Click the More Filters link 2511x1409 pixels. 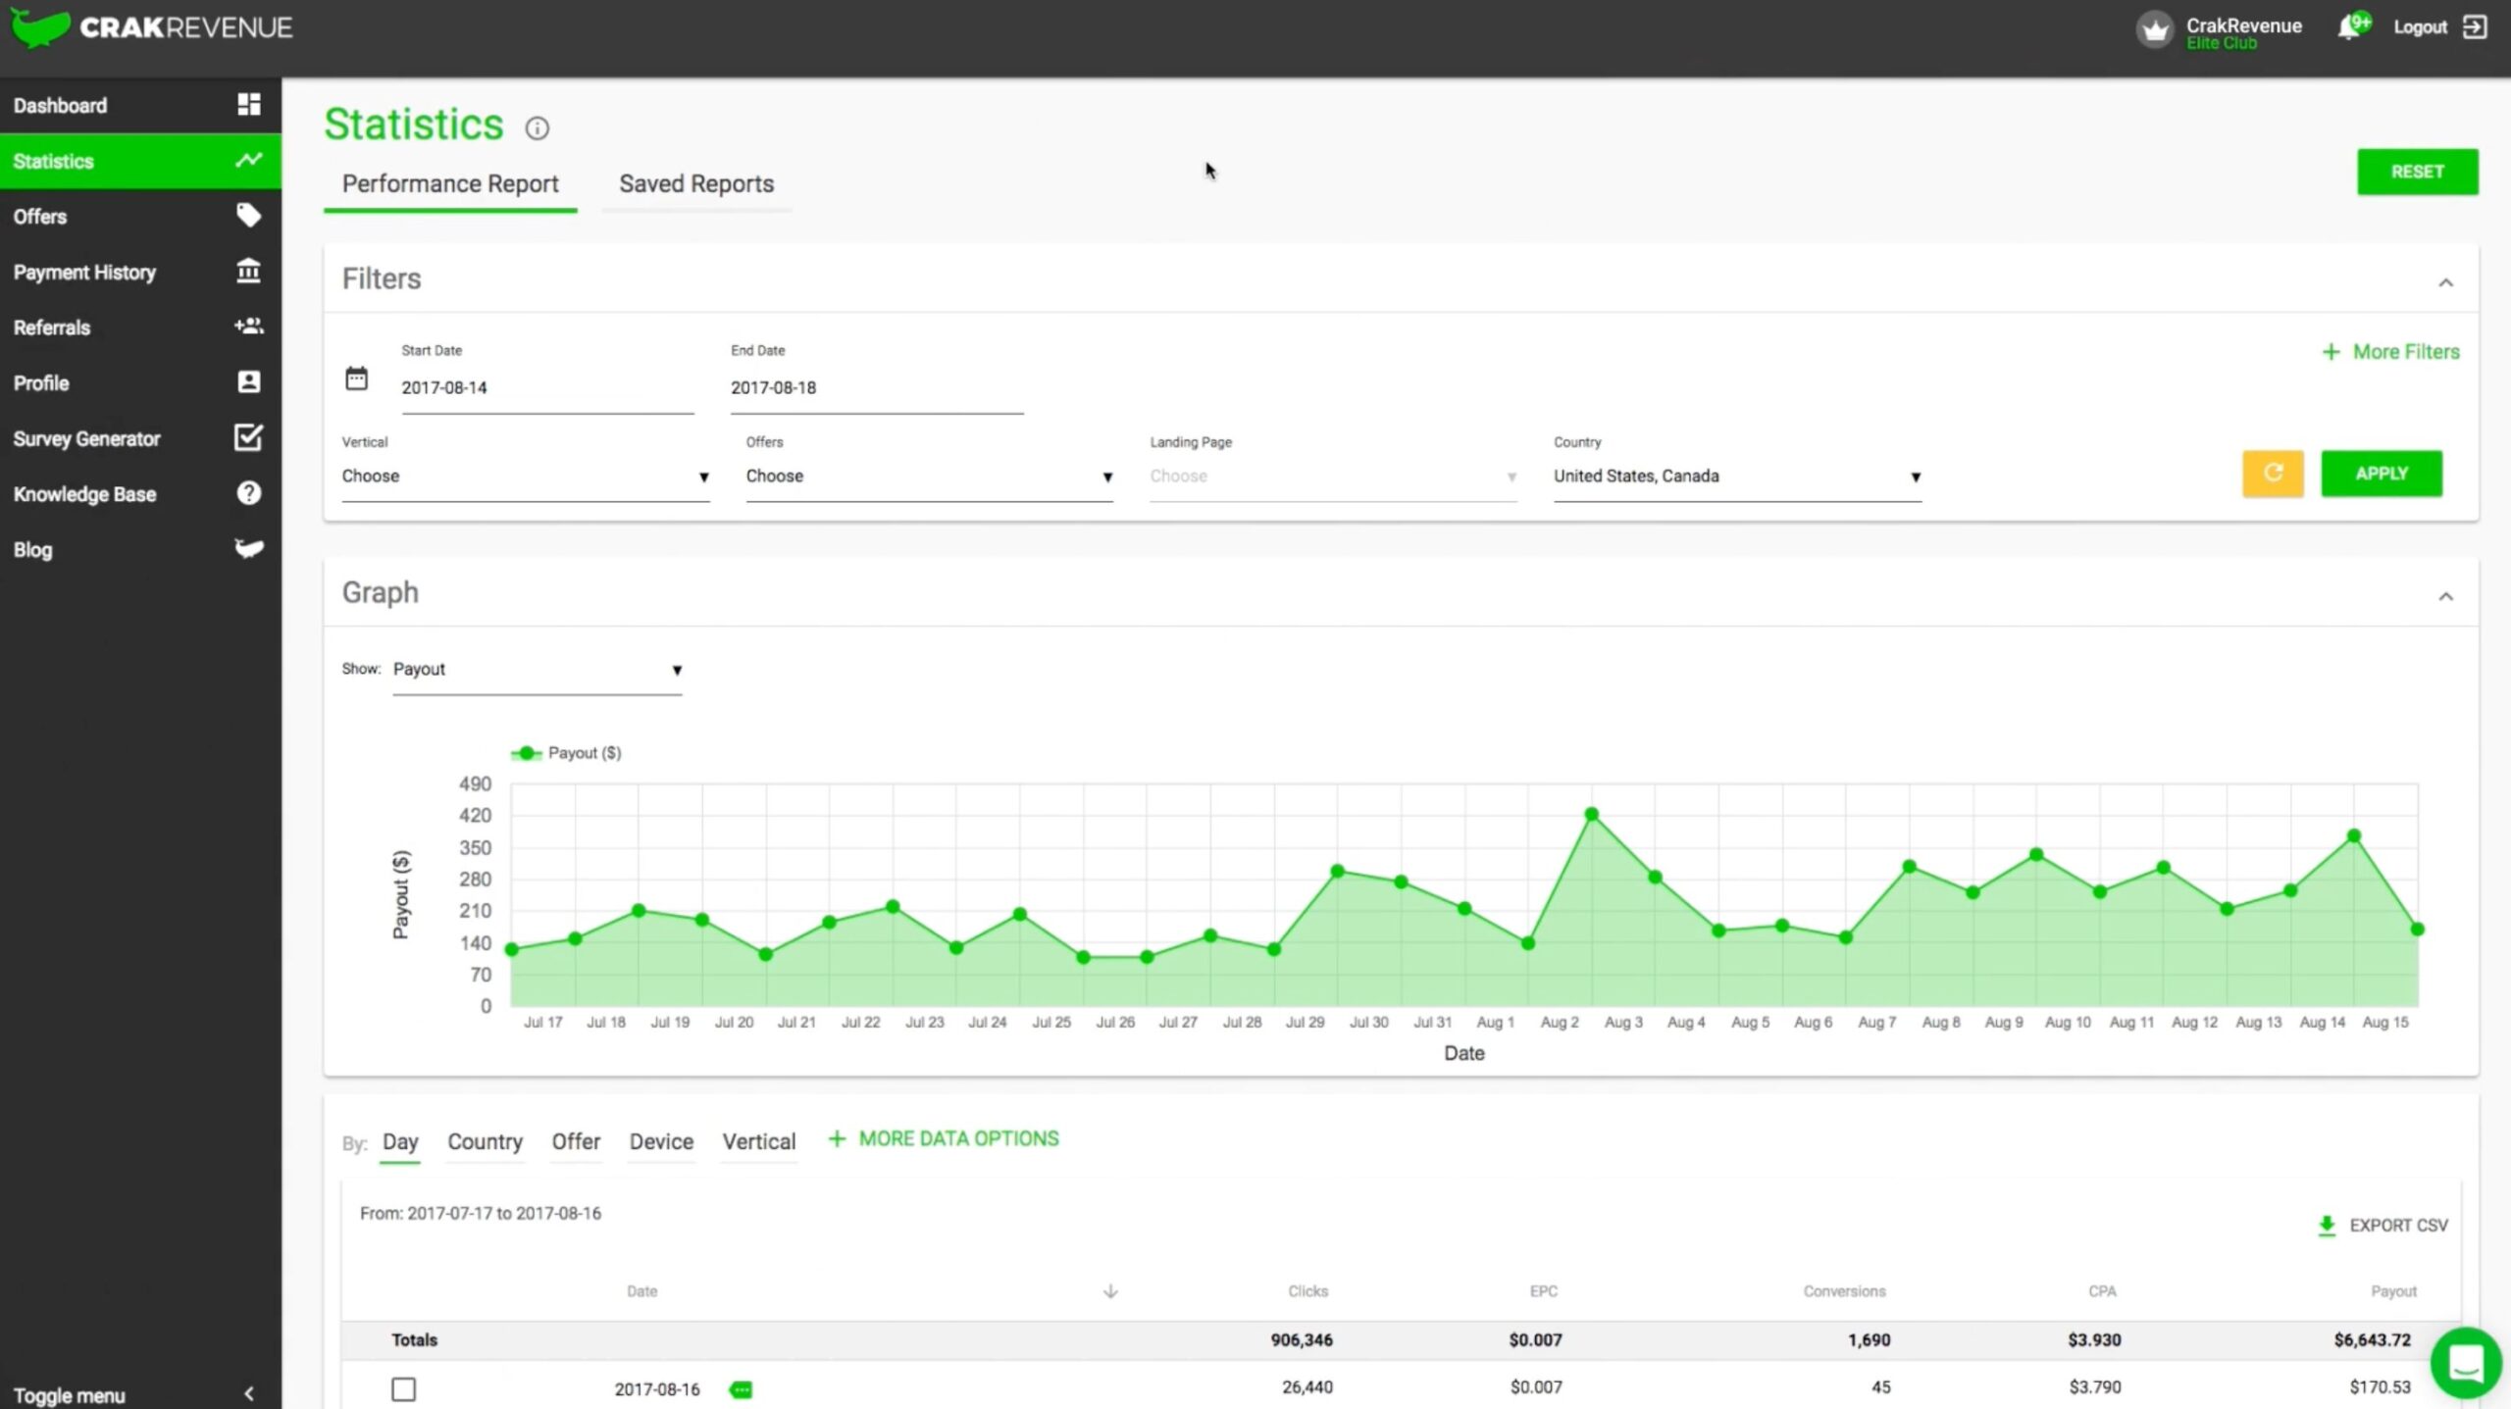2406,352
